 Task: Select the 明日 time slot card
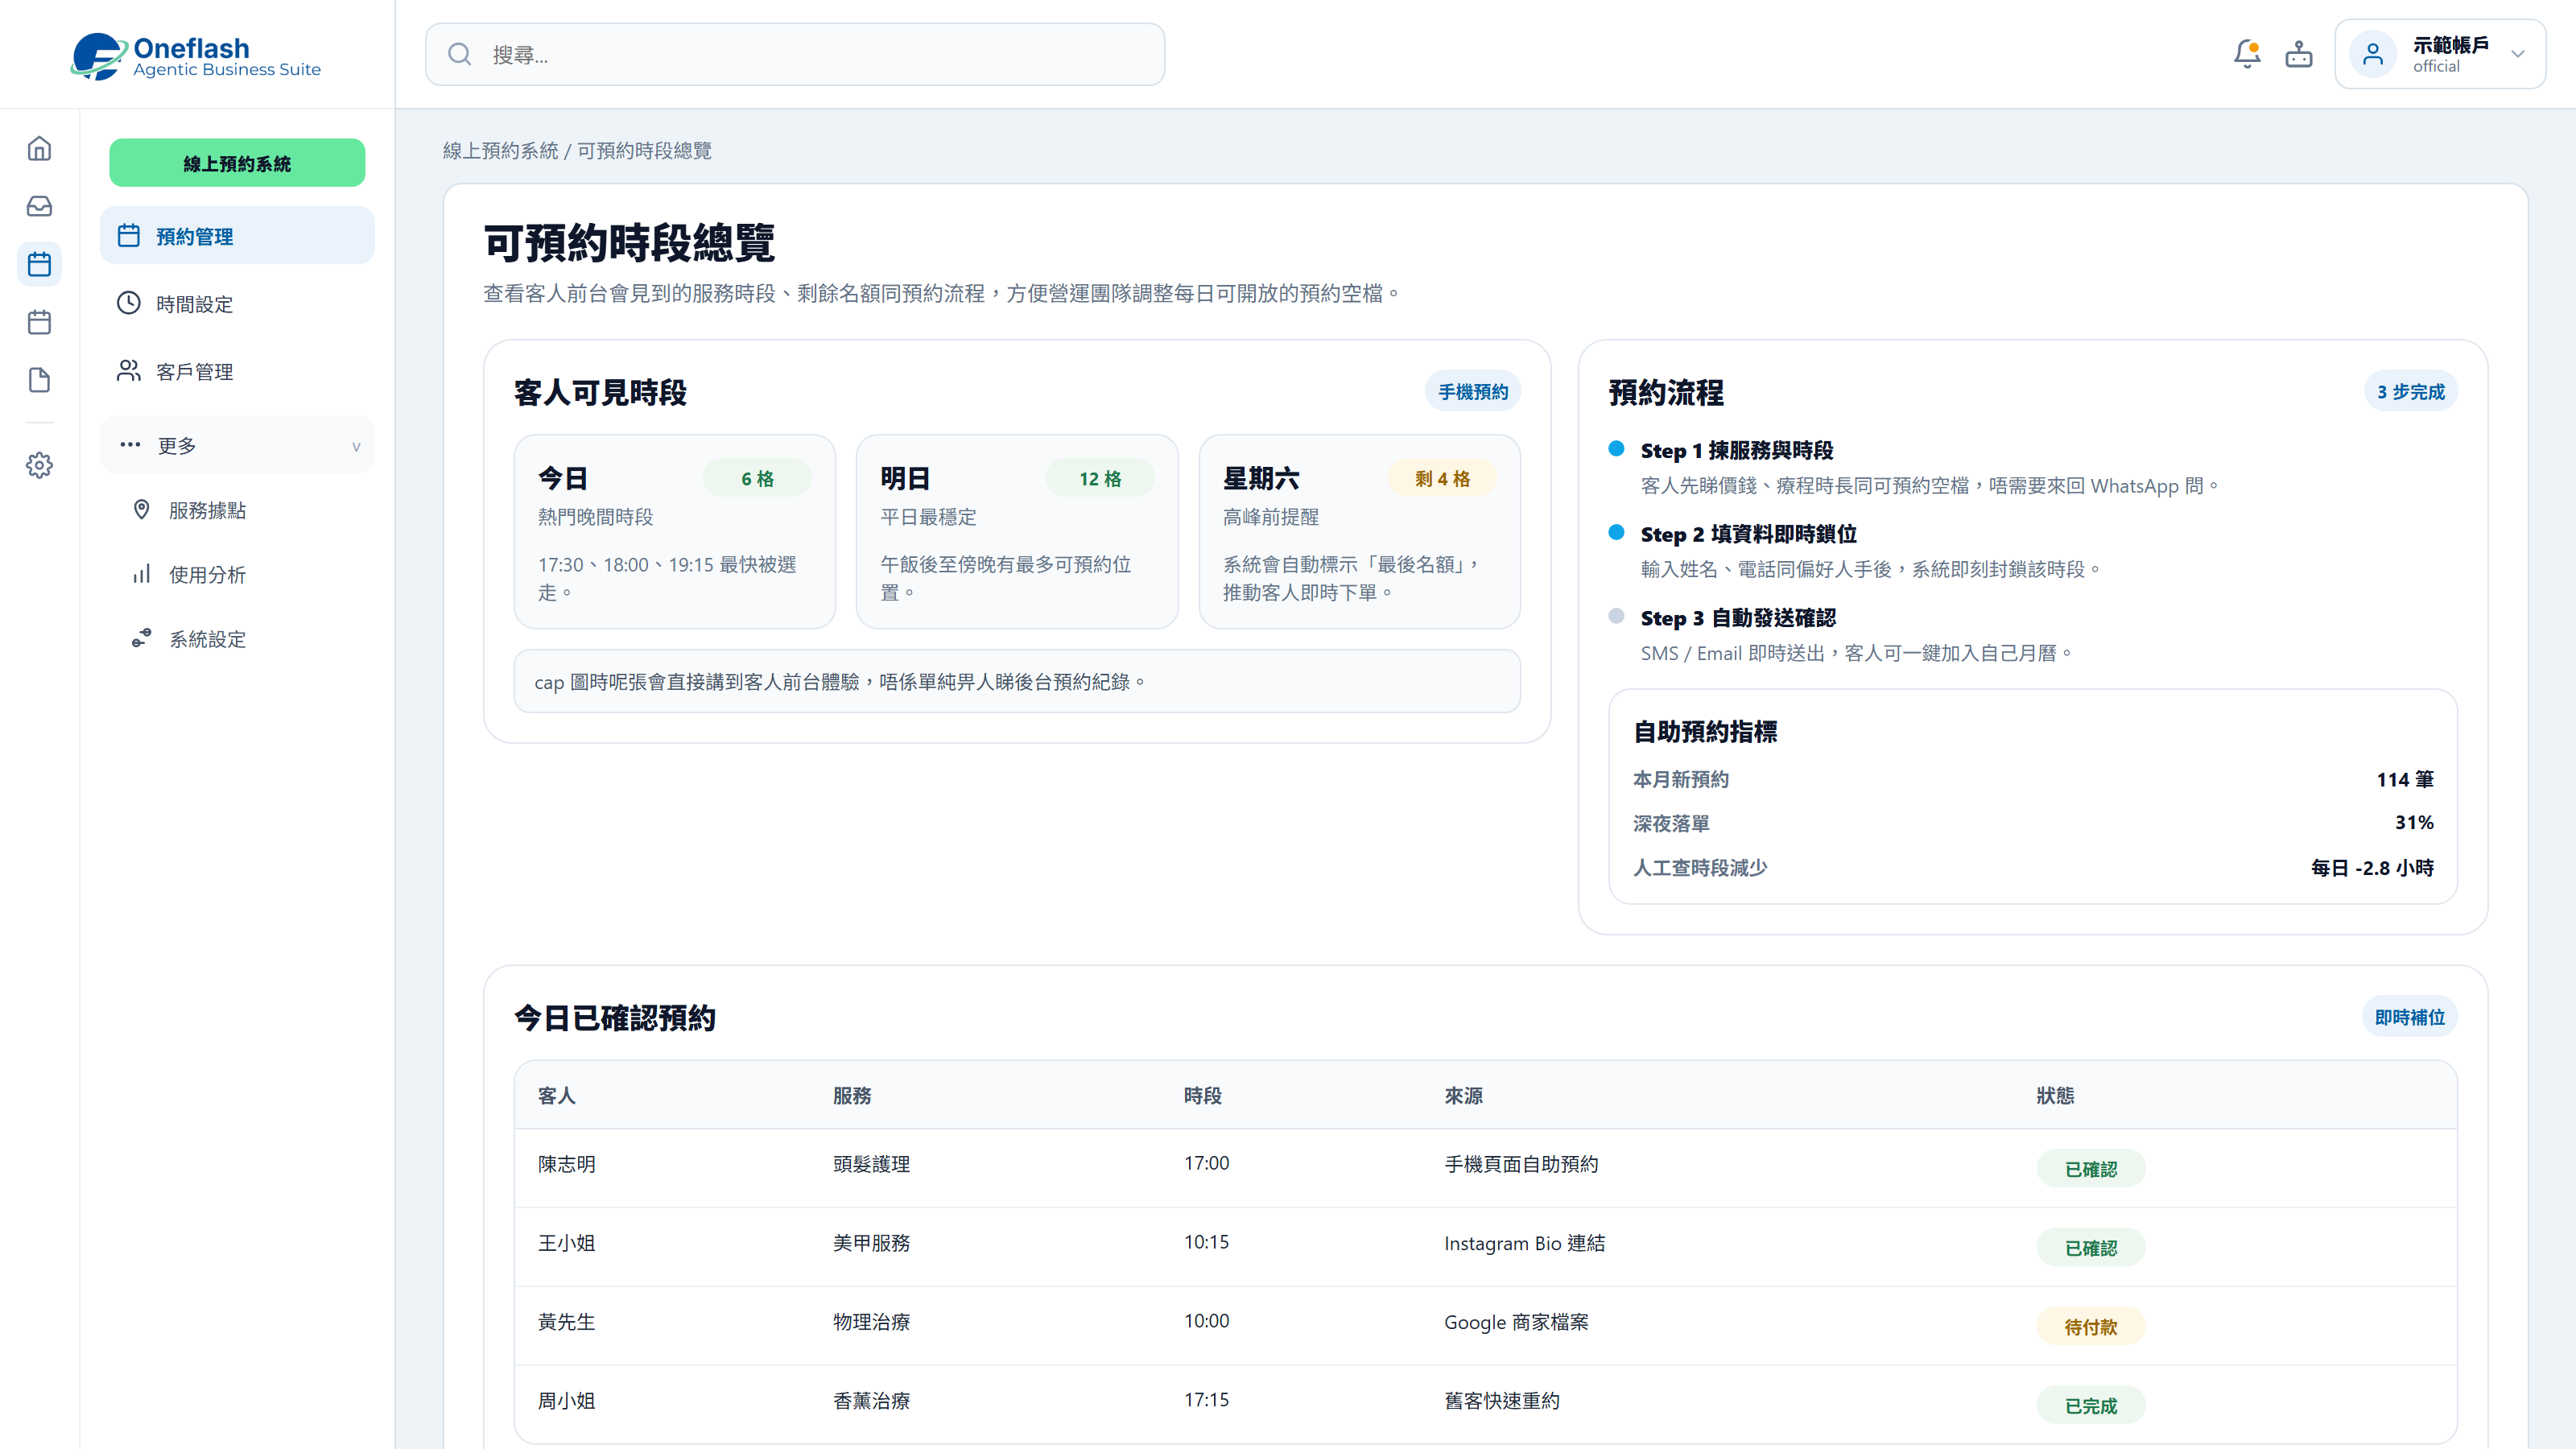pos(1017,531)
